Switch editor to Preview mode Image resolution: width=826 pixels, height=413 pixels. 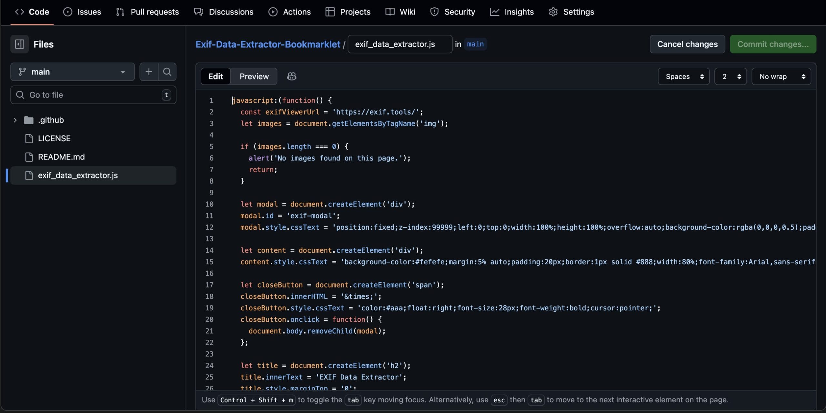pos(254,76)
